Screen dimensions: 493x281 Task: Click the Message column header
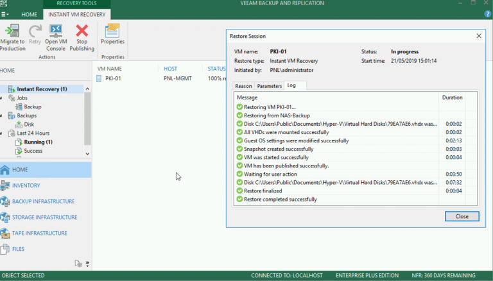tap(336, 98)
